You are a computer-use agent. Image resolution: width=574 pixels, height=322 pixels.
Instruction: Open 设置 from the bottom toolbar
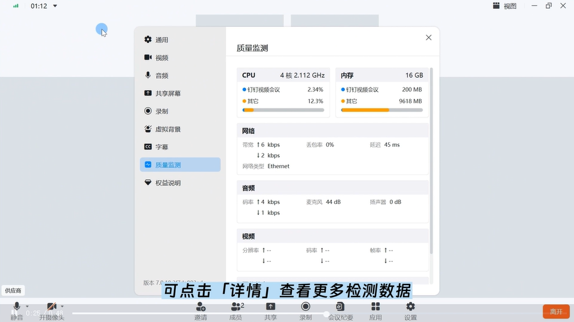pos(410,311)
